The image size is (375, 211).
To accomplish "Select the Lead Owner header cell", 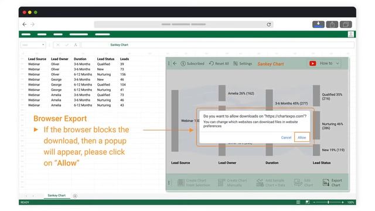I will coord(60,59).
